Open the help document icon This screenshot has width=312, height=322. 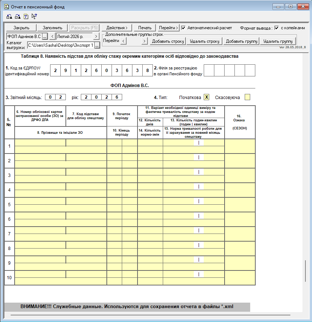(26, 16)
